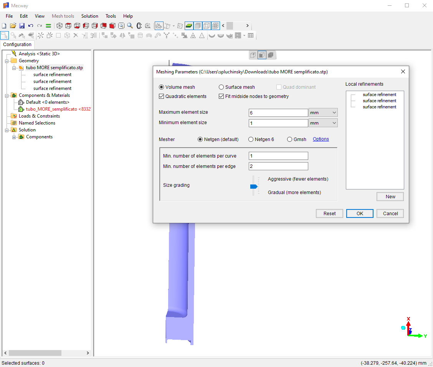Image resolution: width=433 pixels, height=367 pixels.
Task: Click the Undo arrow icon
Action: (x=31, y=26)
